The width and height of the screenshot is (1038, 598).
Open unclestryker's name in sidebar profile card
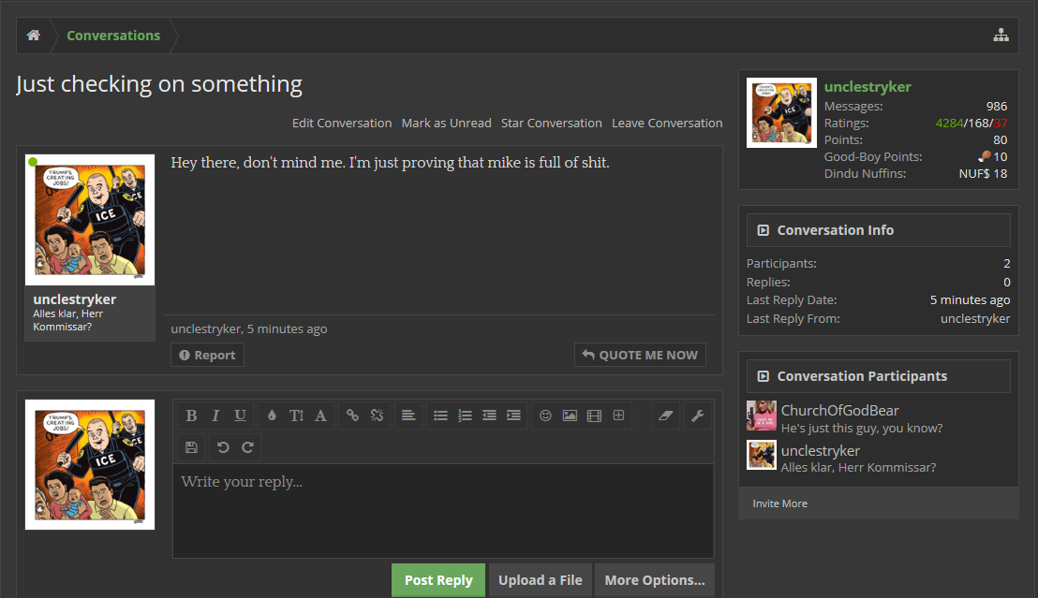click(867, 87)
